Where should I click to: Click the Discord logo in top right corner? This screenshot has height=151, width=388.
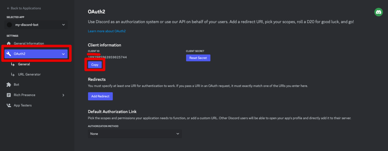[x=378, y=12]
